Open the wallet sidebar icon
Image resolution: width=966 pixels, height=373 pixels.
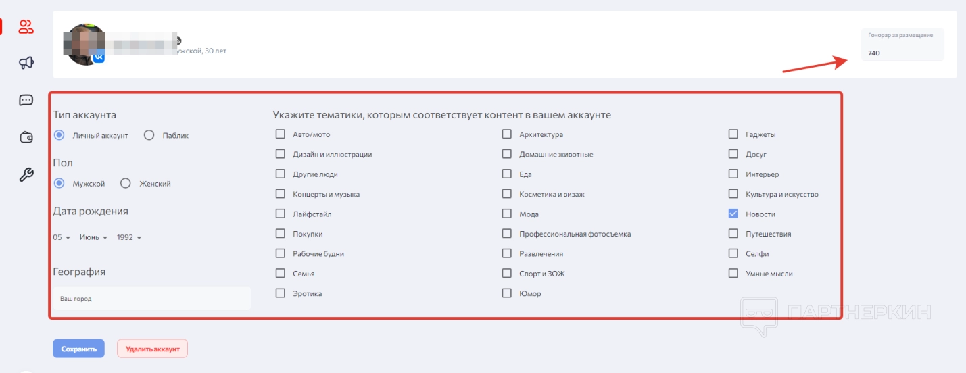pos(26,138)
